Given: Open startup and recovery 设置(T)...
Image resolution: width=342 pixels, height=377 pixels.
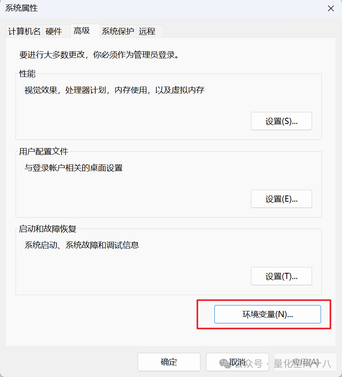Looking at the screenshot, I should click(281, 276).
